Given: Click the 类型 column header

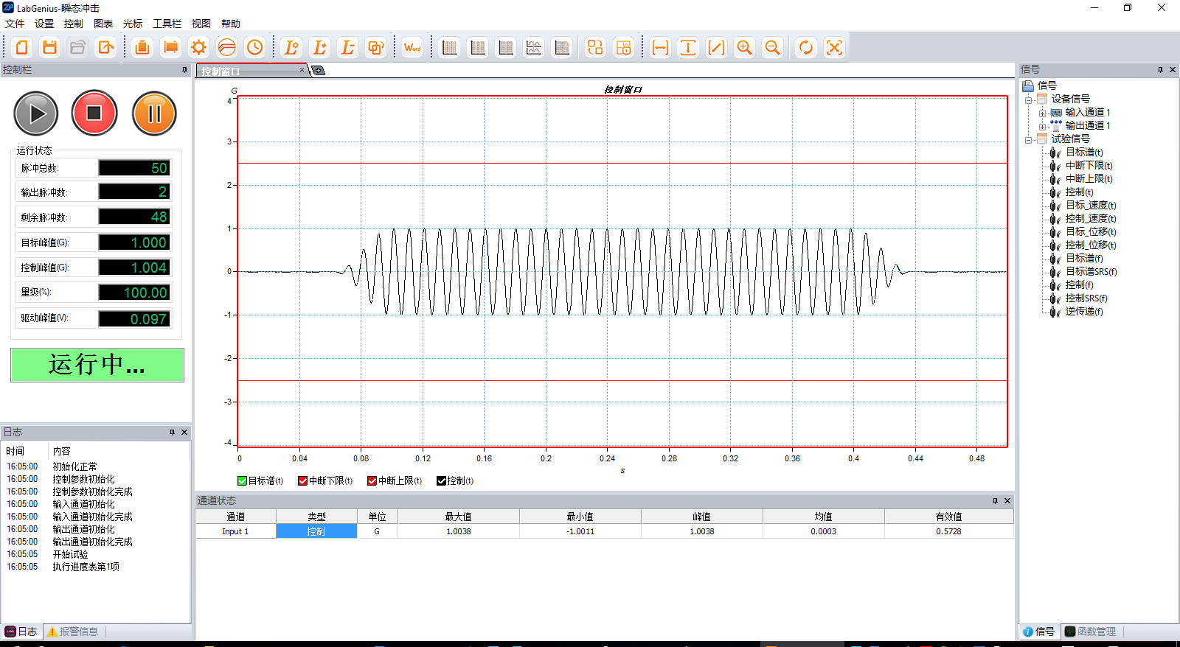Looking at the screenshot, I should pyautogui.click(x=316, y=517).
